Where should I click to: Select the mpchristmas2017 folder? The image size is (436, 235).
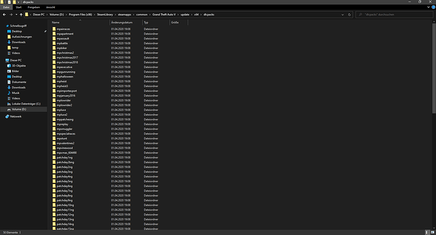tap(67, 57)
